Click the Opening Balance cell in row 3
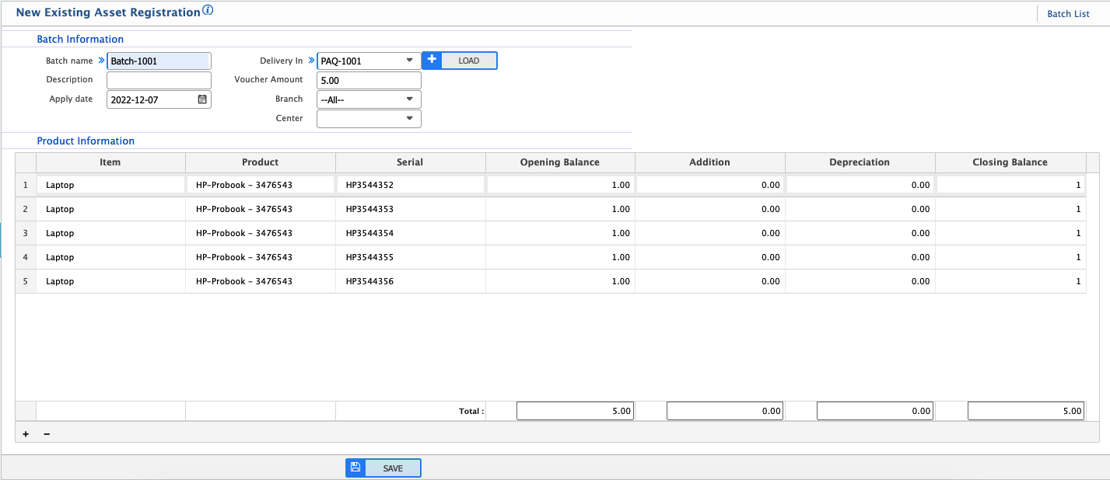The width and height of the screenshot is (1110, 480). [559, 232]
